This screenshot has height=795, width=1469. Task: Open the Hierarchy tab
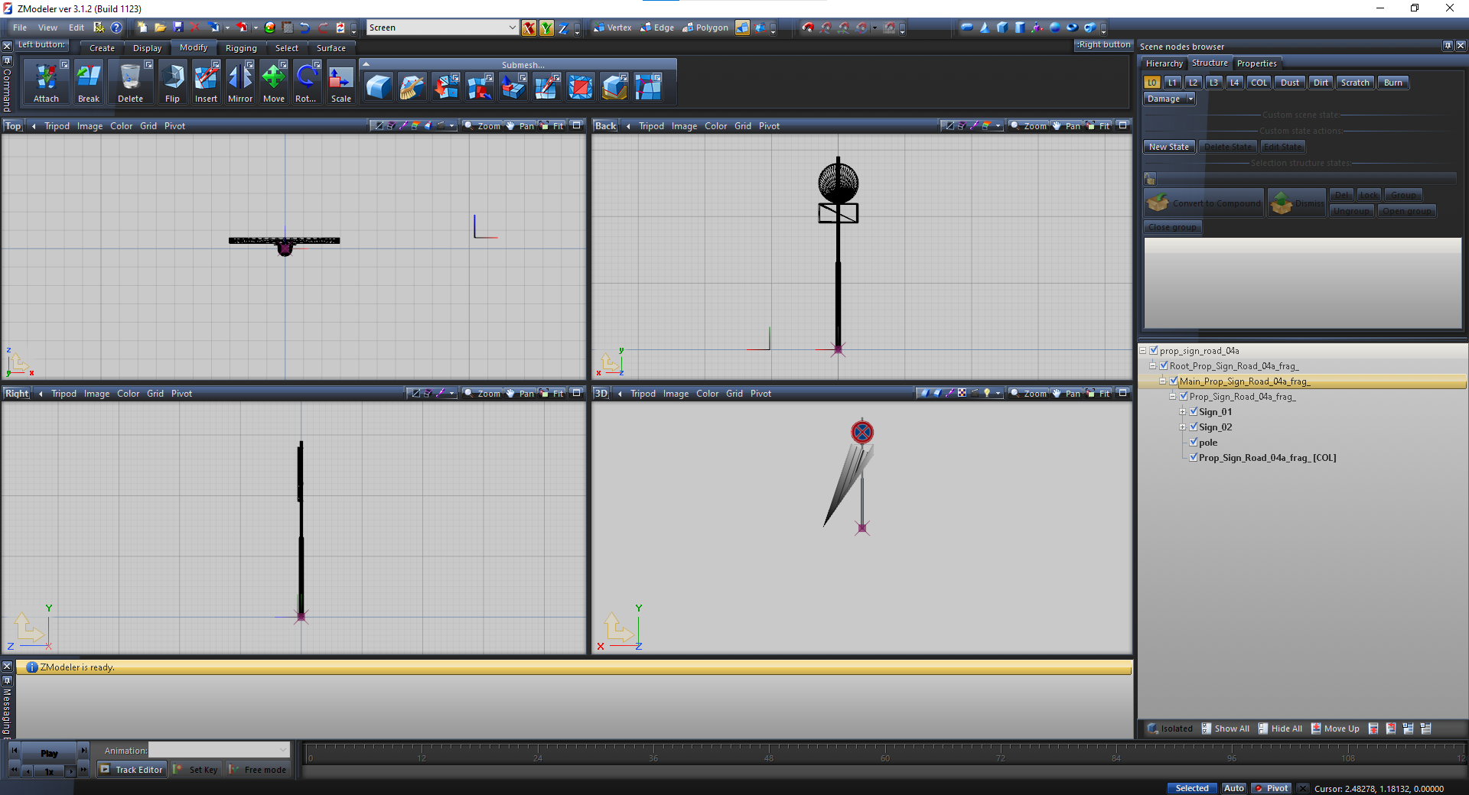point(1164,63)
